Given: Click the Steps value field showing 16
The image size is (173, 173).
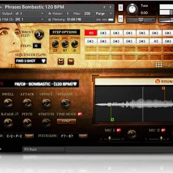Looking at the screenshot, I should pos(37,46).
